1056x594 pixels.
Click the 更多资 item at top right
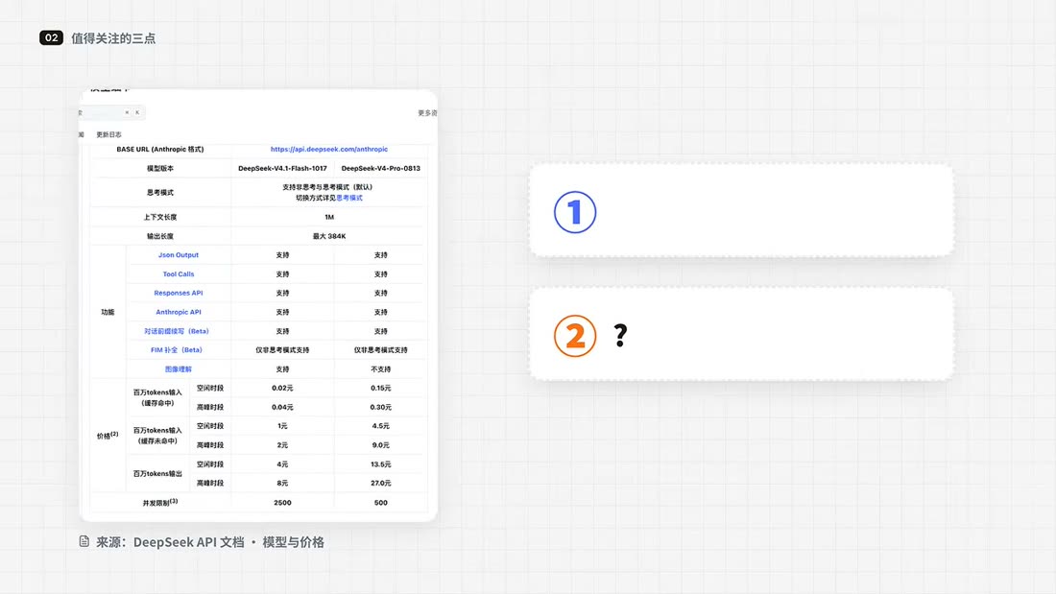coord(427,113)
